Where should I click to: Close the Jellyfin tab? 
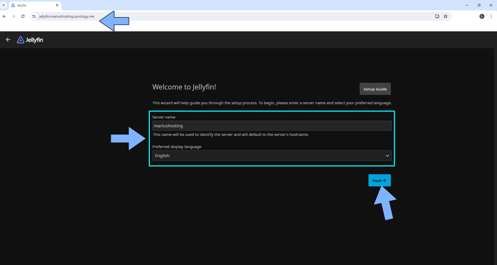tap(57, 5)
